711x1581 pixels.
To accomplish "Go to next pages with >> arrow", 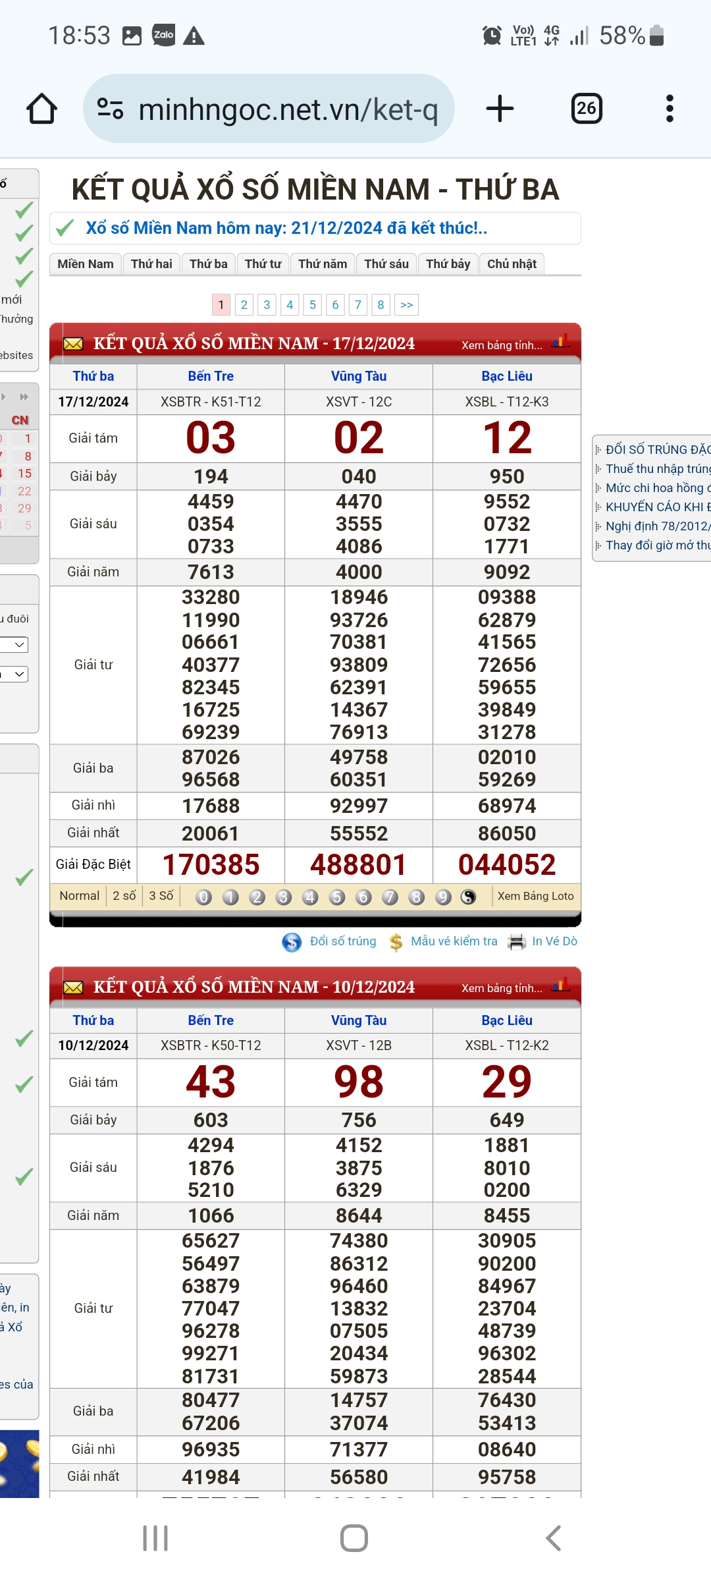I will click(406, 304).
